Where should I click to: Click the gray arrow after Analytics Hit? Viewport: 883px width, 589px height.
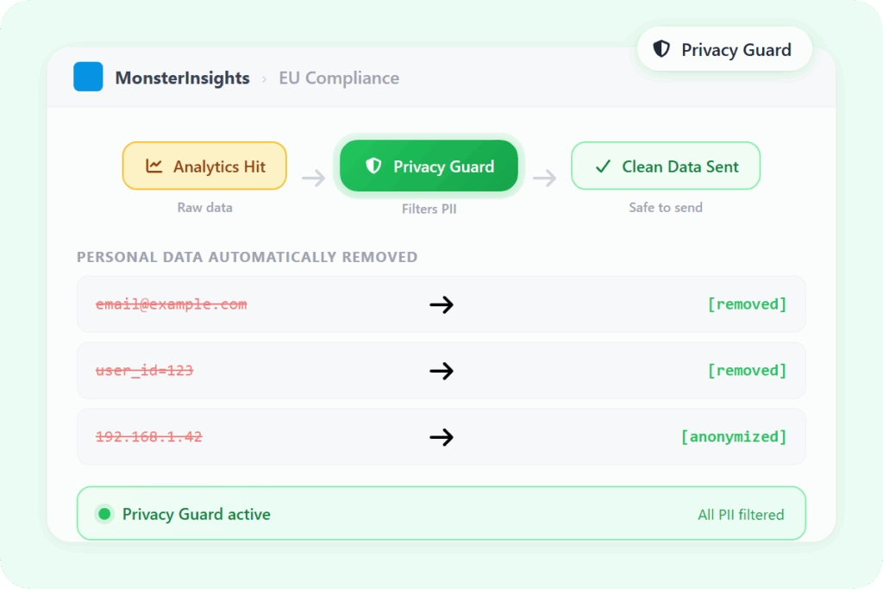click(313, 179)
